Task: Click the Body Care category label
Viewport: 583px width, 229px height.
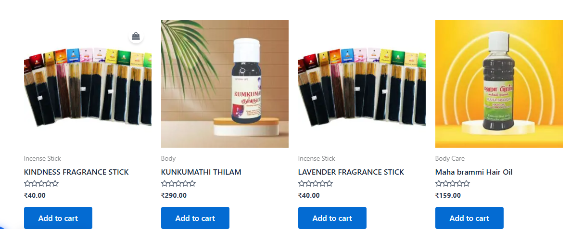Action: pos(450,159)
